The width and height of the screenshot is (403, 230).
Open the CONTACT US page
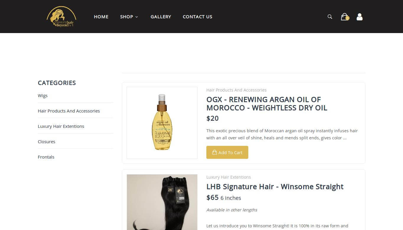point(198,17)
